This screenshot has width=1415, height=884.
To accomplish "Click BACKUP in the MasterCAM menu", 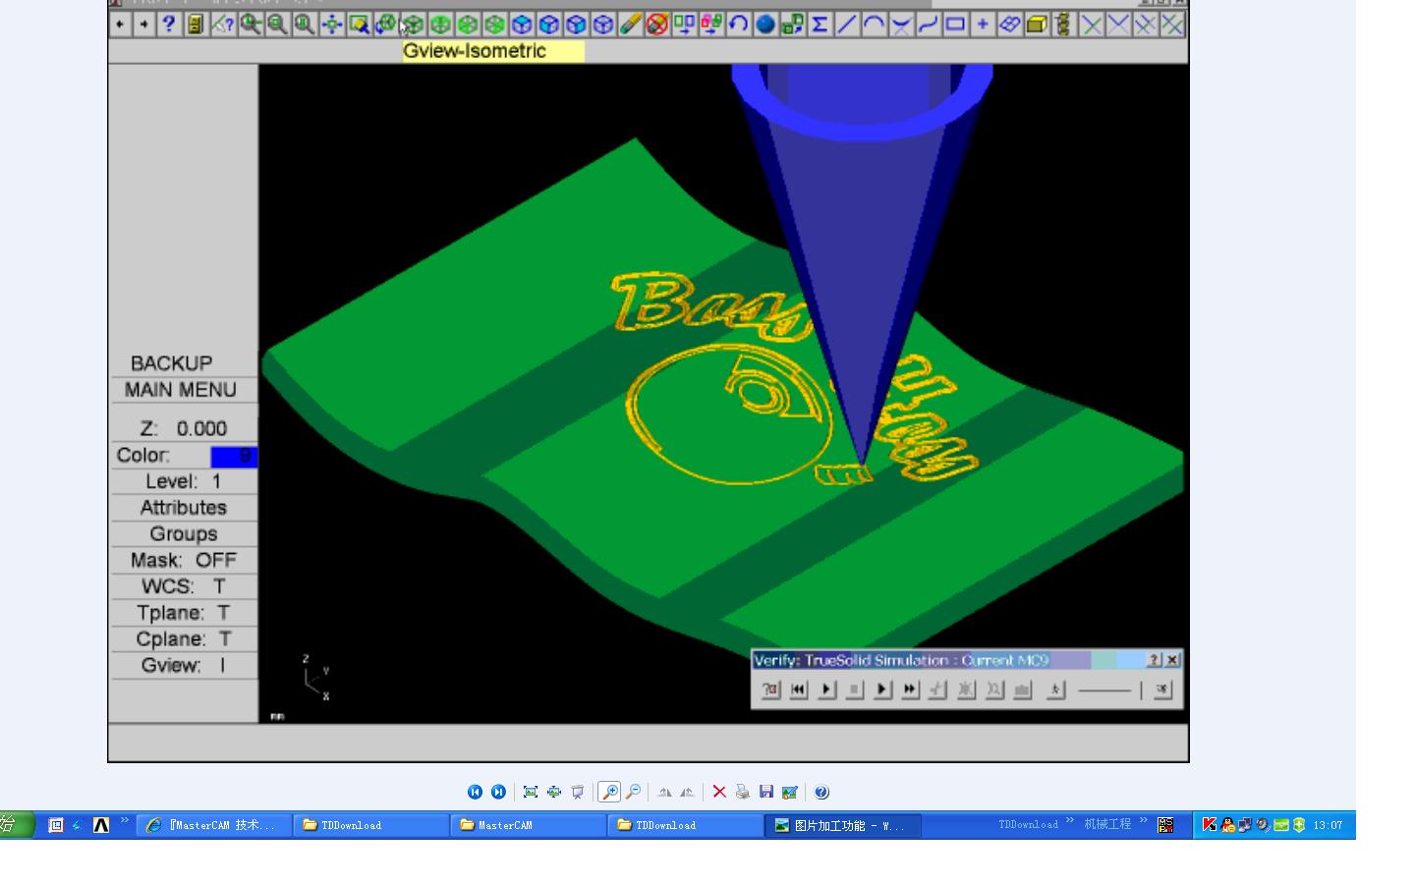I will tap(171, 363).
